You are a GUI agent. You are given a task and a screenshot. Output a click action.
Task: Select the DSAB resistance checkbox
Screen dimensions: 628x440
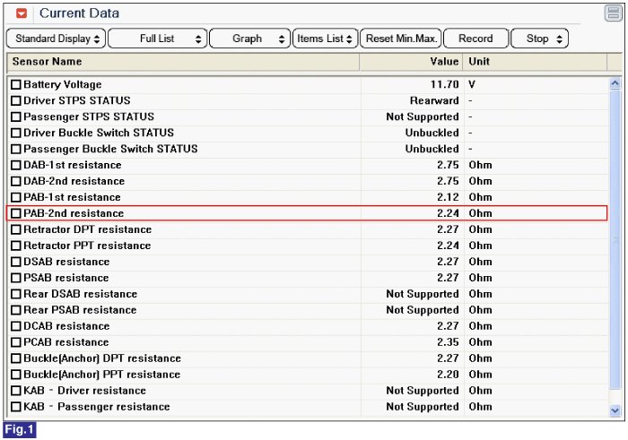pos(16,262)
